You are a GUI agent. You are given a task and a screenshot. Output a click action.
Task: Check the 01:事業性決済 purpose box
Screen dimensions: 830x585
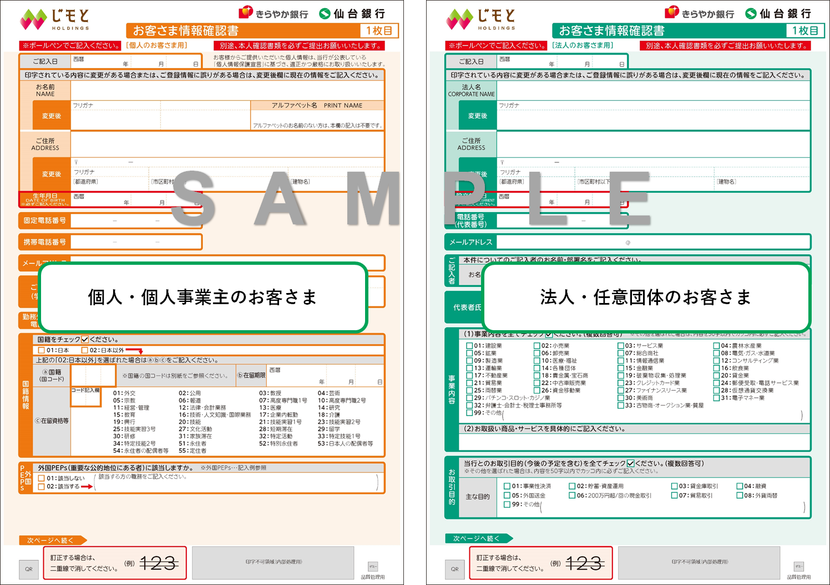(507, 486)
